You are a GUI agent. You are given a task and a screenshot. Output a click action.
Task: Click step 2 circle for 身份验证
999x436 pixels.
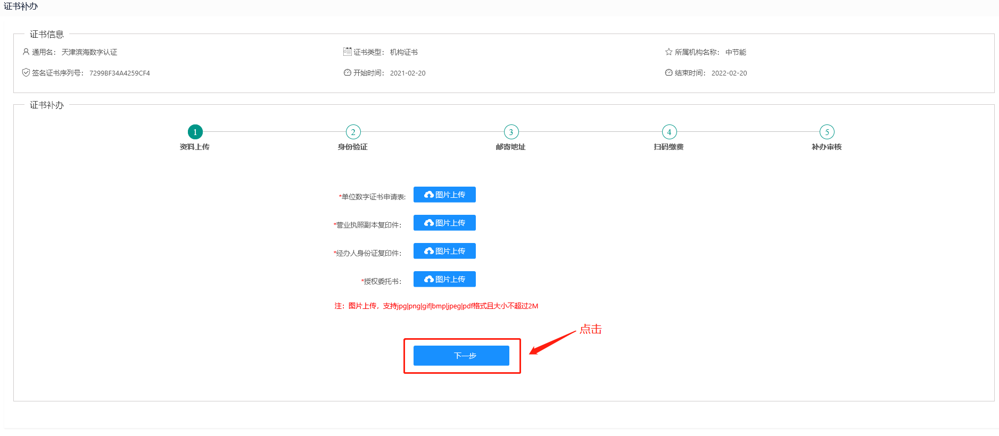coord(353,132)
